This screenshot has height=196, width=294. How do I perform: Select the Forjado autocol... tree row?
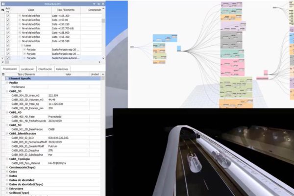click(64, 58)
